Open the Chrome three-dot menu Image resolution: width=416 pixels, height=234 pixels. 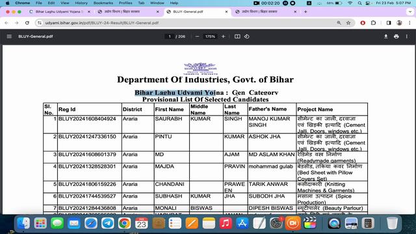point(409,23)
